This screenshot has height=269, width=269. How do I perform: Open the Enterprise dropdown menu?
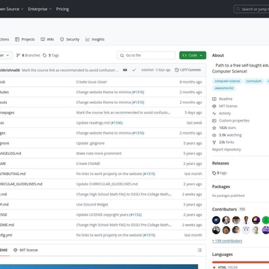[x=40, y=9]
